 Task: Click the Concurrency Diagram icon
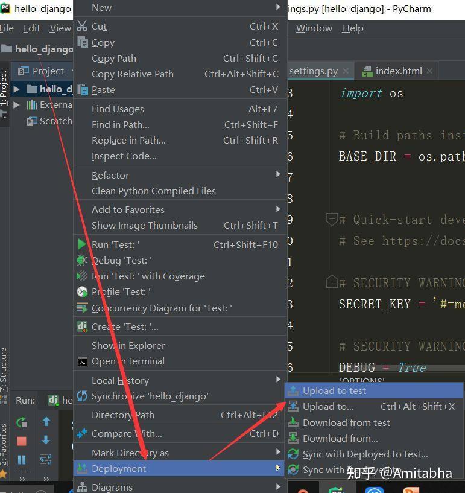pos(82,308)
